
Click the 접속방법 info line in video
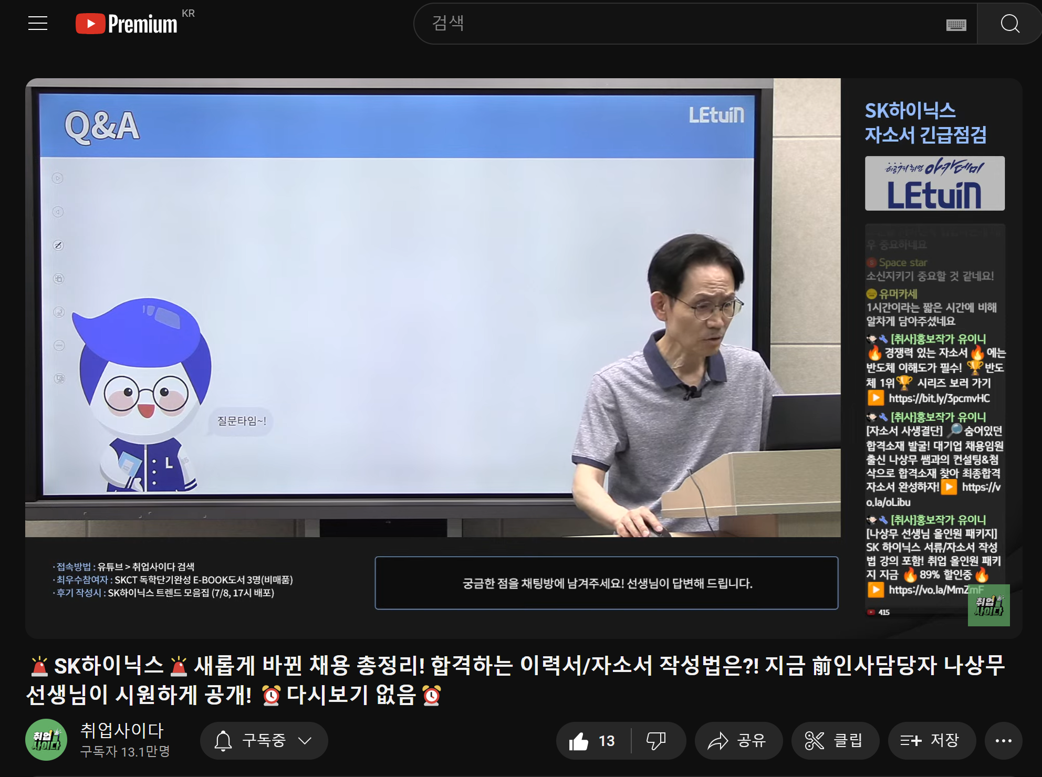pos(124,567)
